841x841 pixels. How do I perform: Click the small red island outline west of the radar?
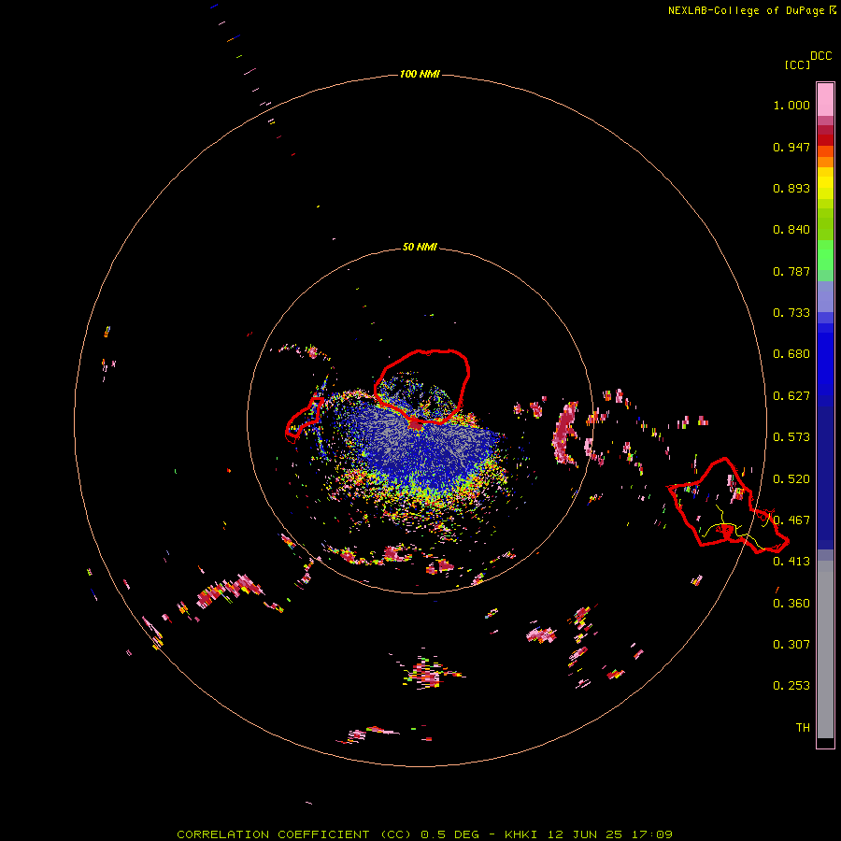304,420
